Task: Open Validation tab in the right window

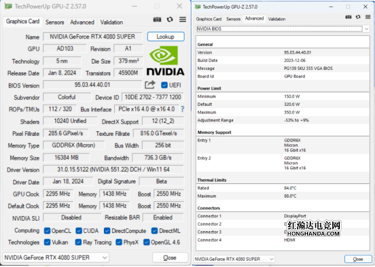Action: coord(276,18)
